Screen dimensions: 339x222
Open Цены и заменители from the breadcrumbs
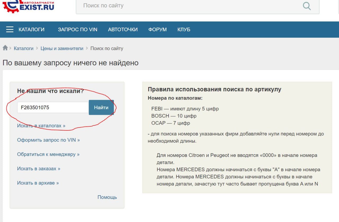[62, 48]
